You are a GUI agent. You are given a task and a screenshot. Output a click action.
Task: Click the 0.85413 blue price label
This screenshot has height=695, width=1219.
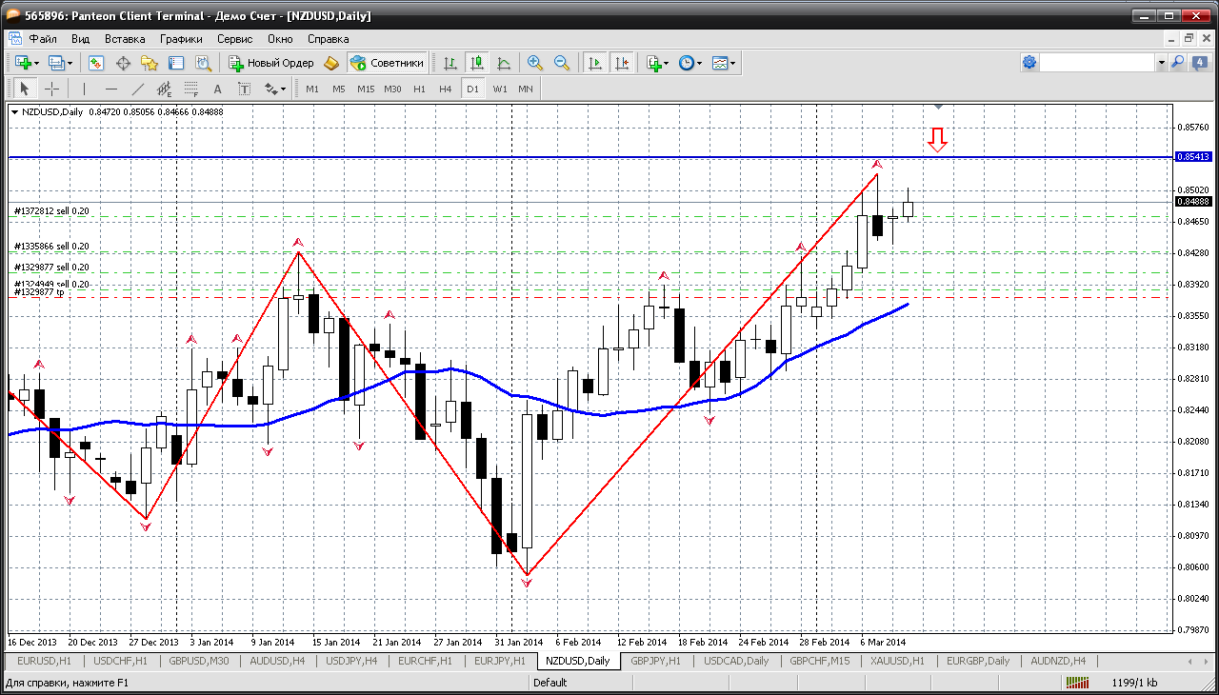[x=1193, y=157]
